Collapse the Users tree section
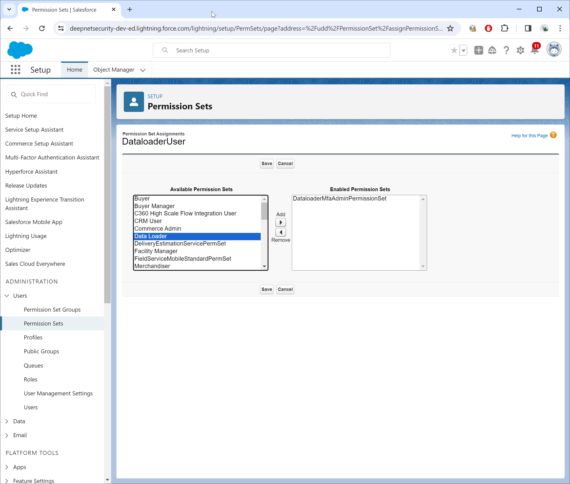The width and height of the screenshot is (570, 484). pyautogui.click(x=7, y=295)
